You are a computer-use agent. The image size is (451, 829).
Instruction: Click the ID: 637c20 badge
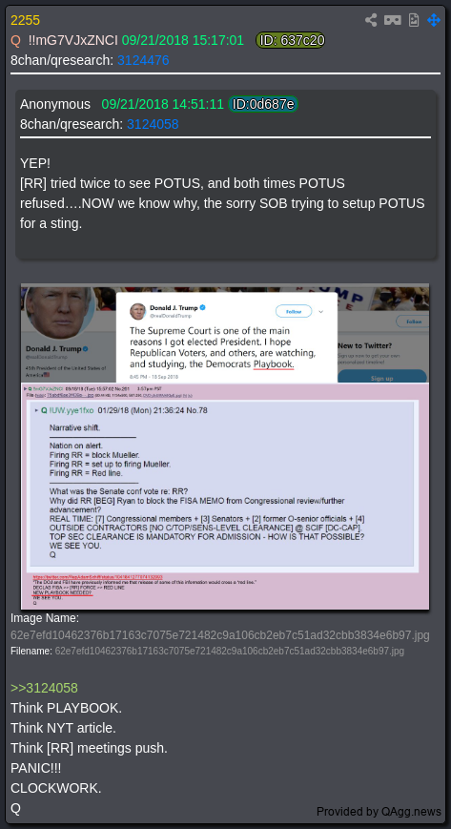[x=290, y=40]
